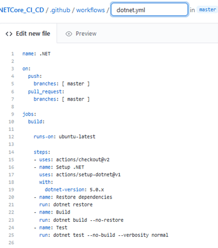The image size is (218, 248).
Task: Click 'branches: [ master ]' under push
Action: (x=62, y=84)
